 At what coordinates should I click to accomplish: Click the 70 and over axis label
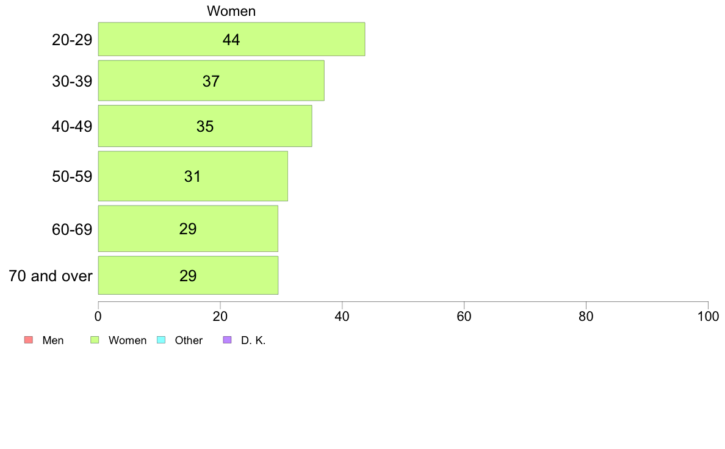tap(51, 276)
